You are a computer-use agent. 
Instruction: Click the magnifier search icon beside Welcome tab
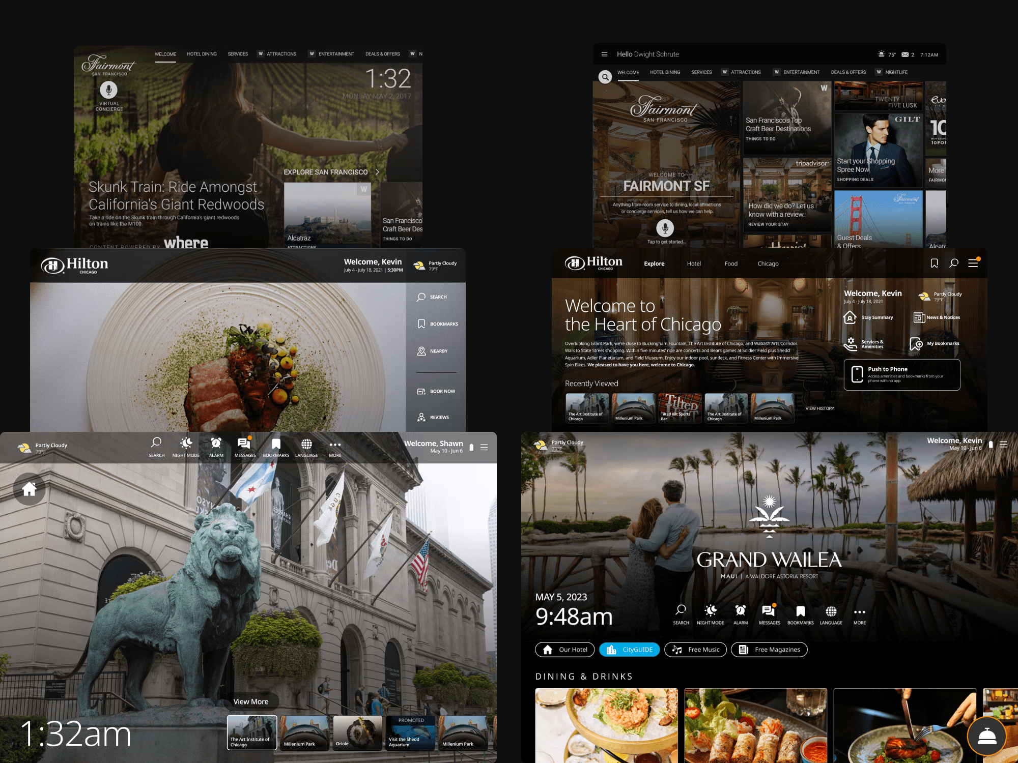[605, 77]
